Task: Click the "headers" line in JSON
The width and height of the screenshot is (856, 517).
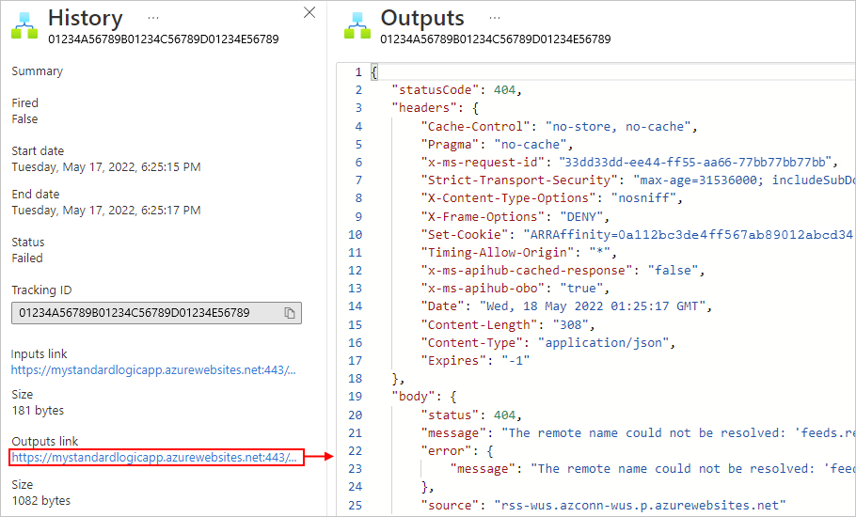Action: pyautogui.click(x=436, y=108)
